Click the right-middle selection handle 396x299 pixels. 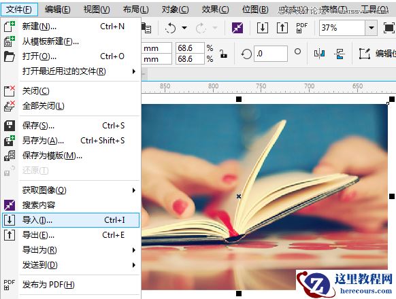(392, 196)
